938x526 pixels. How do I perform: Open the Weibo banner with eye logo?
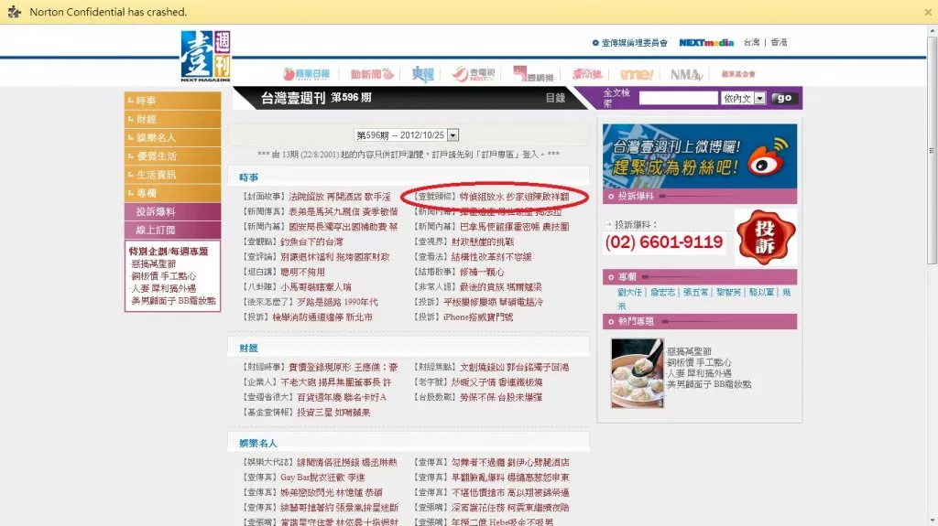699,156
